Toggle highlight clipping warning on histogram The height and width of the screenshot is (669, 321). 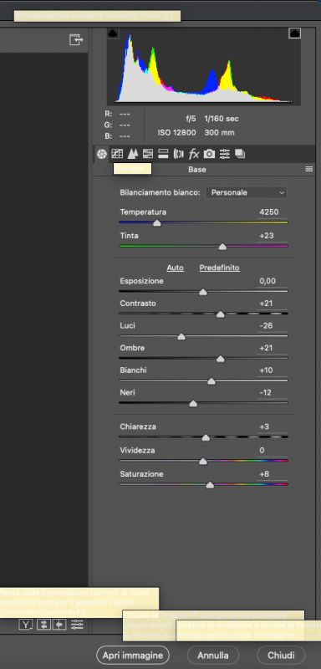coord(294,33)
